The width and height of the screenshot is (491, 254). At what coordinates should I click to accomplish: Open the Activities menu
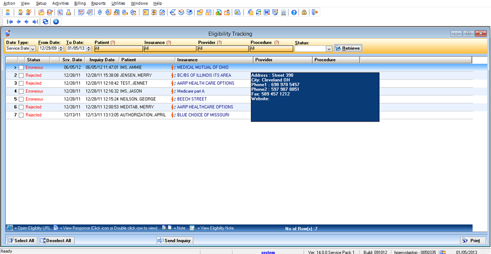pyautogui.click(x=60, y=3)
